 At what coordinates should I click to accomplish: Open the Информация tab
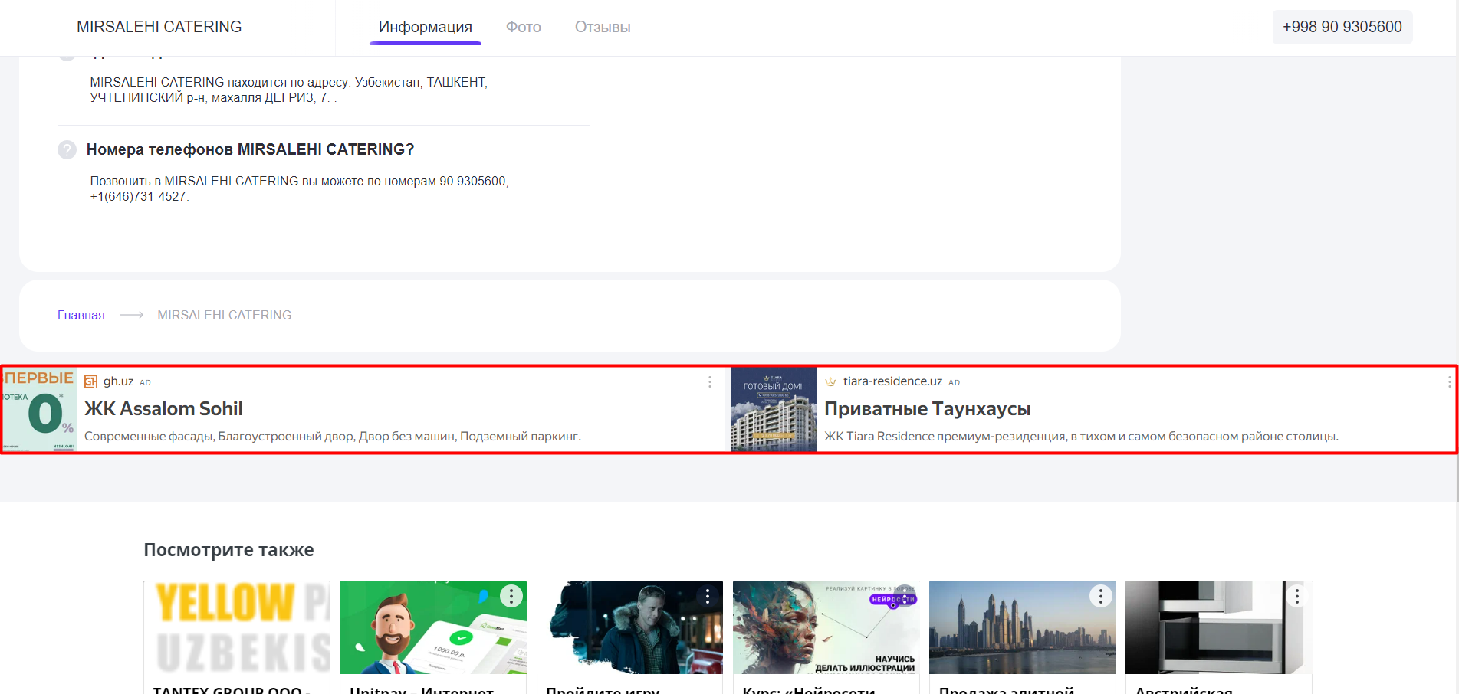[x=426, y=27]
